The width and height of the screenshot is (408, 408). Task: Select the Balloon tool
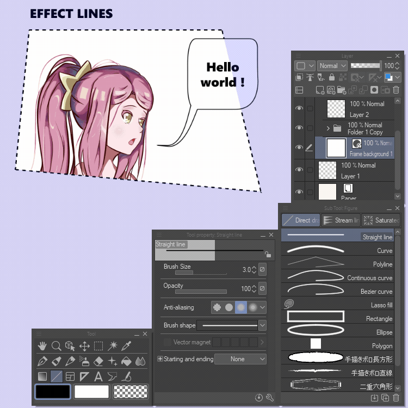click(x=113, y=376)
